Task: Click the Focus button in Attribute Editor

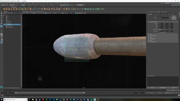Action: point(174,16)
